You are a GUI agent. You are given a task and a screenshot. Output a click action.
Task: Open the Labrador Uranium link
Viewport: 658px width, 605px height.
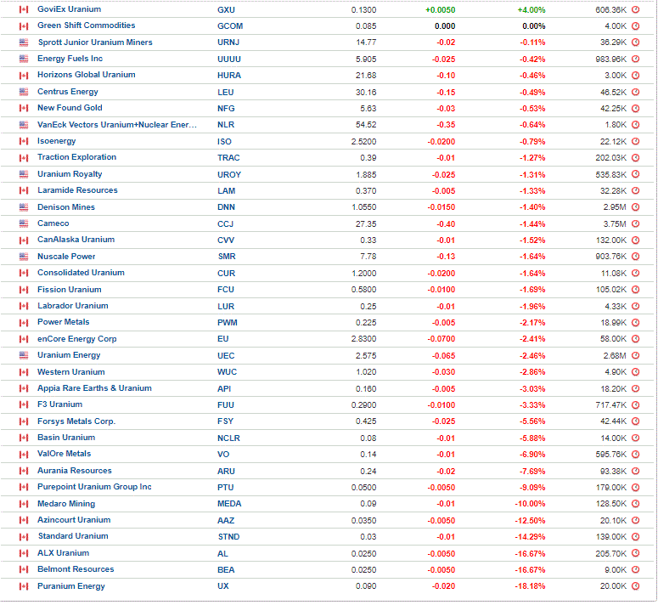[x=73, y=306]
